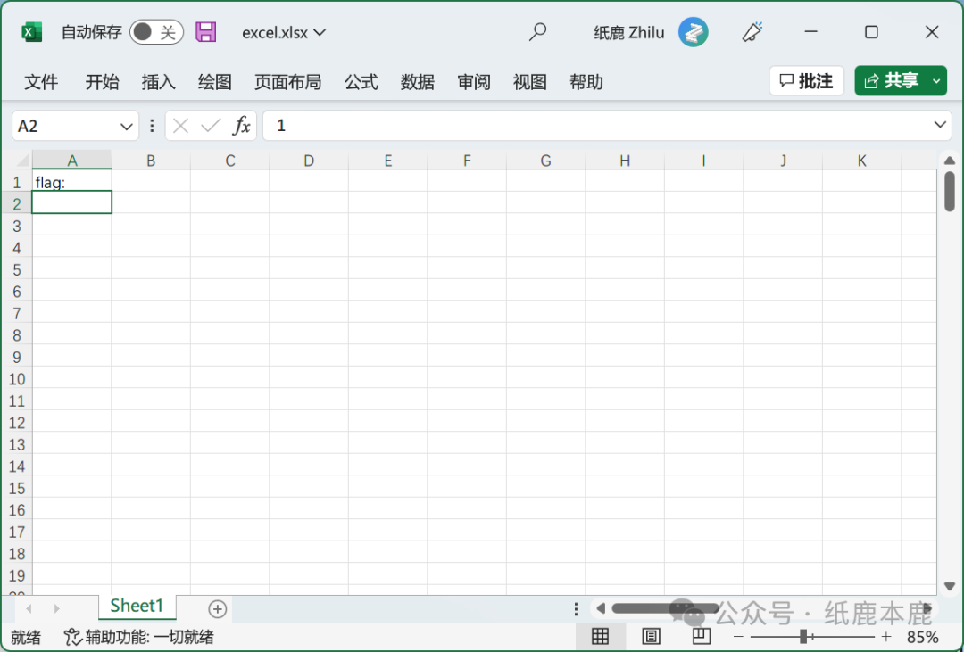Click the inking pen icon near the account

[752, 31]
